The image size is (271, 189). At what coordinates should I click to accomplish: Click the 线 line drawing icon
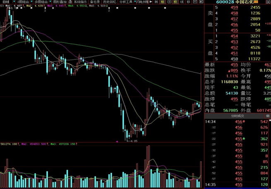[x=182, y=2]
